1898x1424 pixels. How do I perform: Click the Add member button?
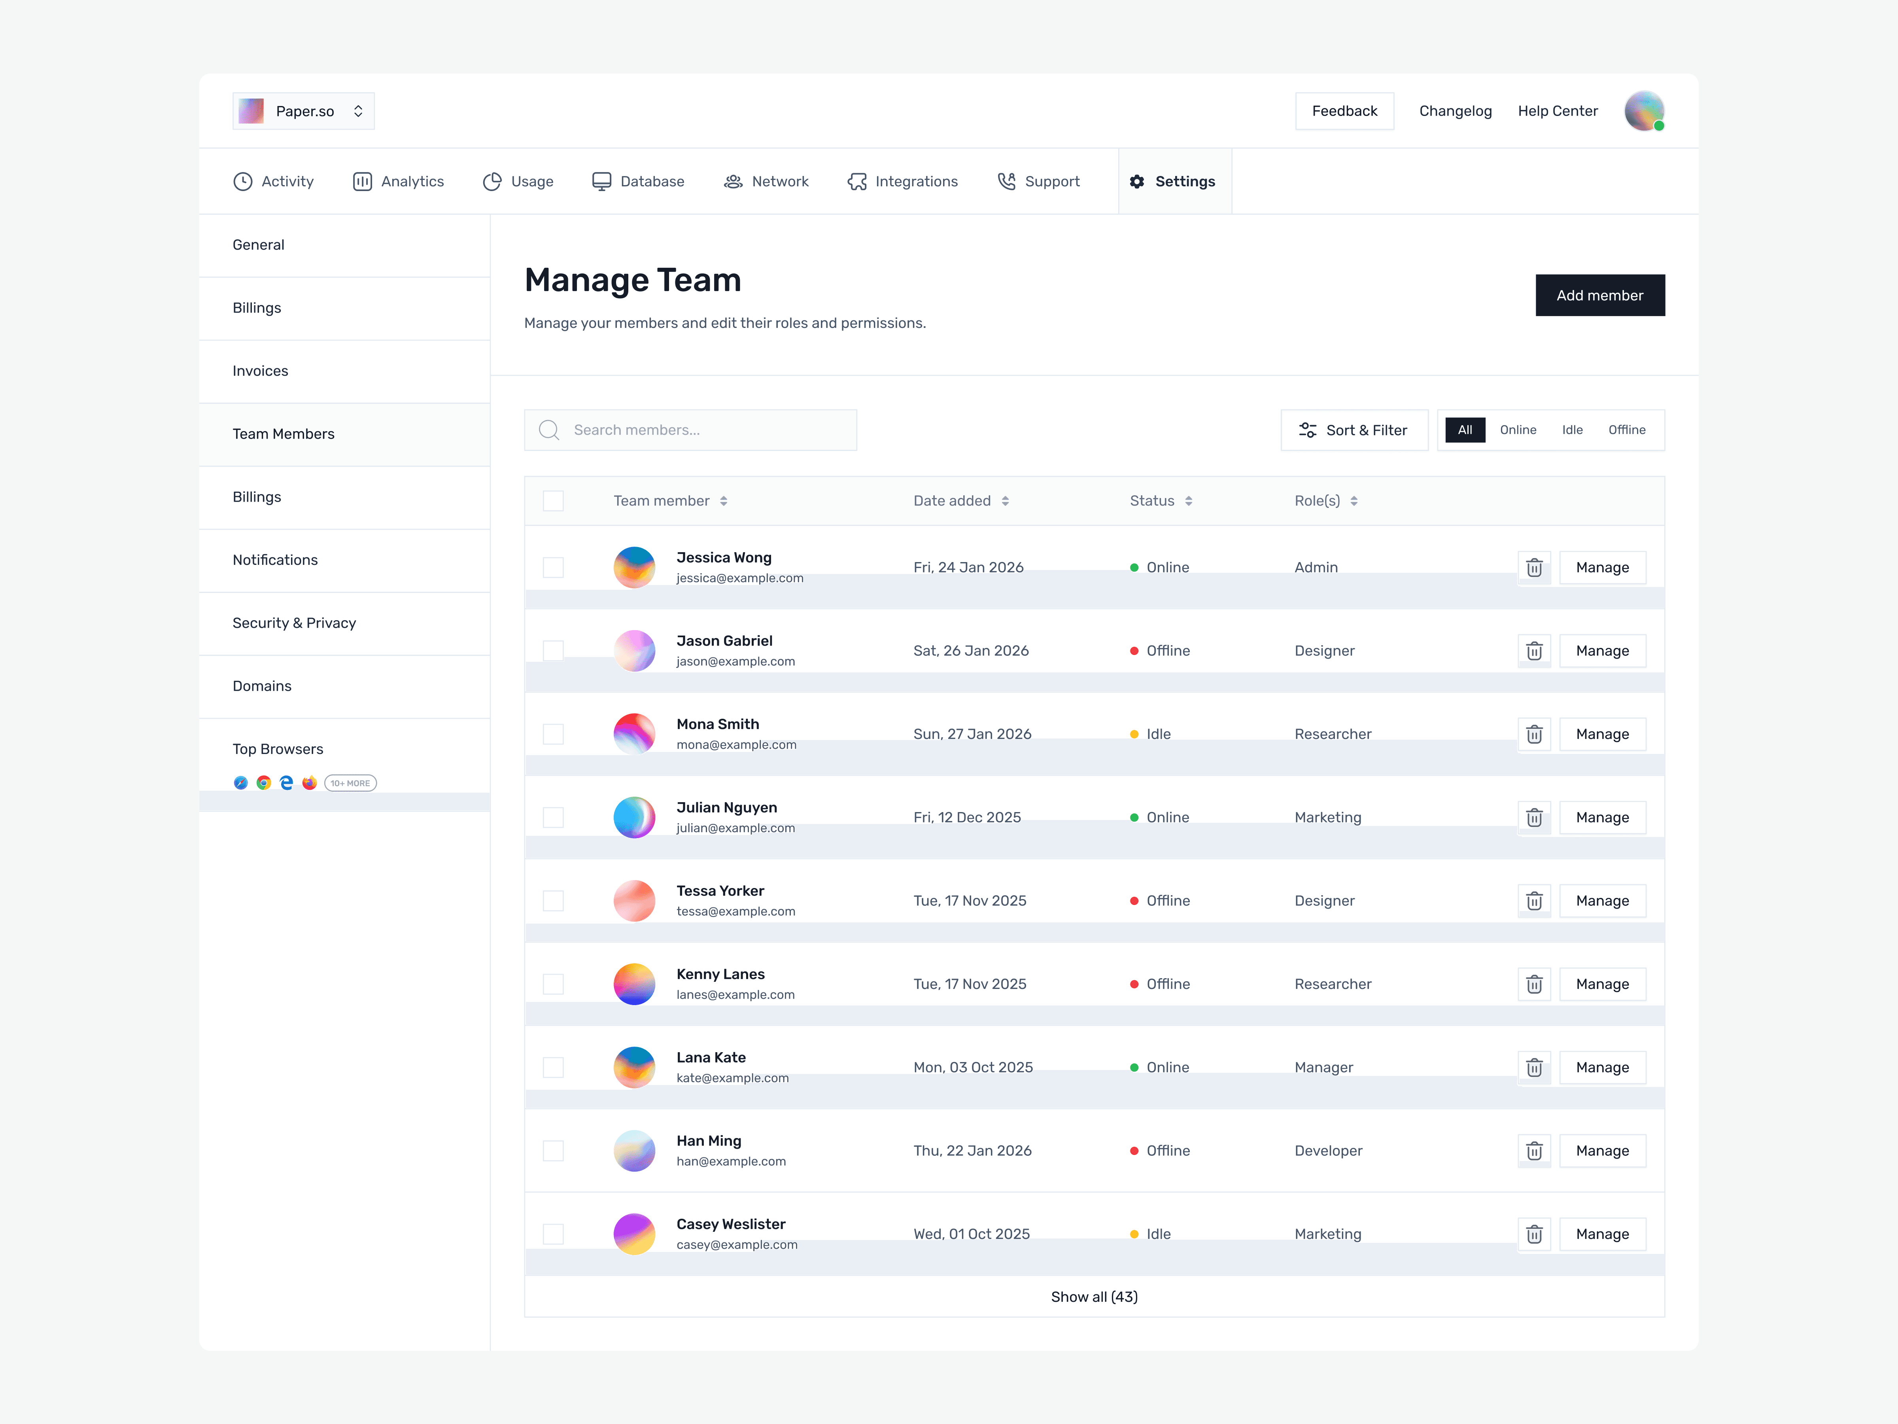pyautogui.click(x=1599, y=295)
